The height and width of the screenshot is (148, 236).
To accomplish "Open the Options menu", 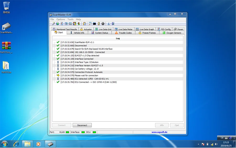I will (x=61, y=19).
